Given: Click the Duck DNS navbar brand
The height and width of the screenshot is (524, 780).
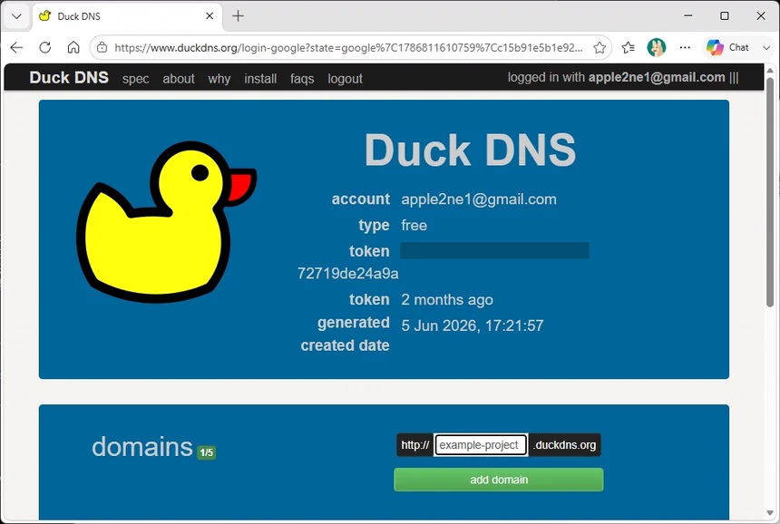Looking at the screenshot, I should tap(69, 78).
